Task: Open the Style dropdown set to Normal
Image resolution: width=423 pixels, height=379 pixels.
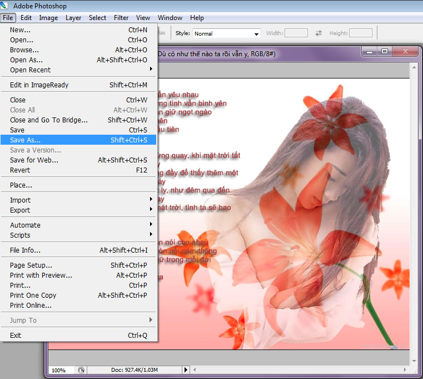Action: point(226,33)
